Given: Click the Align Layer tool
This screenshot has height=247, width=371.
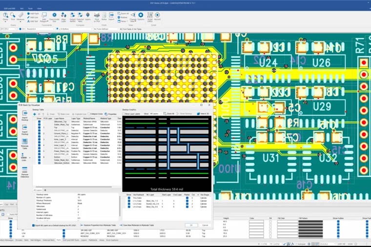Looking at the screenshot, I should click(x=63, y=17).
